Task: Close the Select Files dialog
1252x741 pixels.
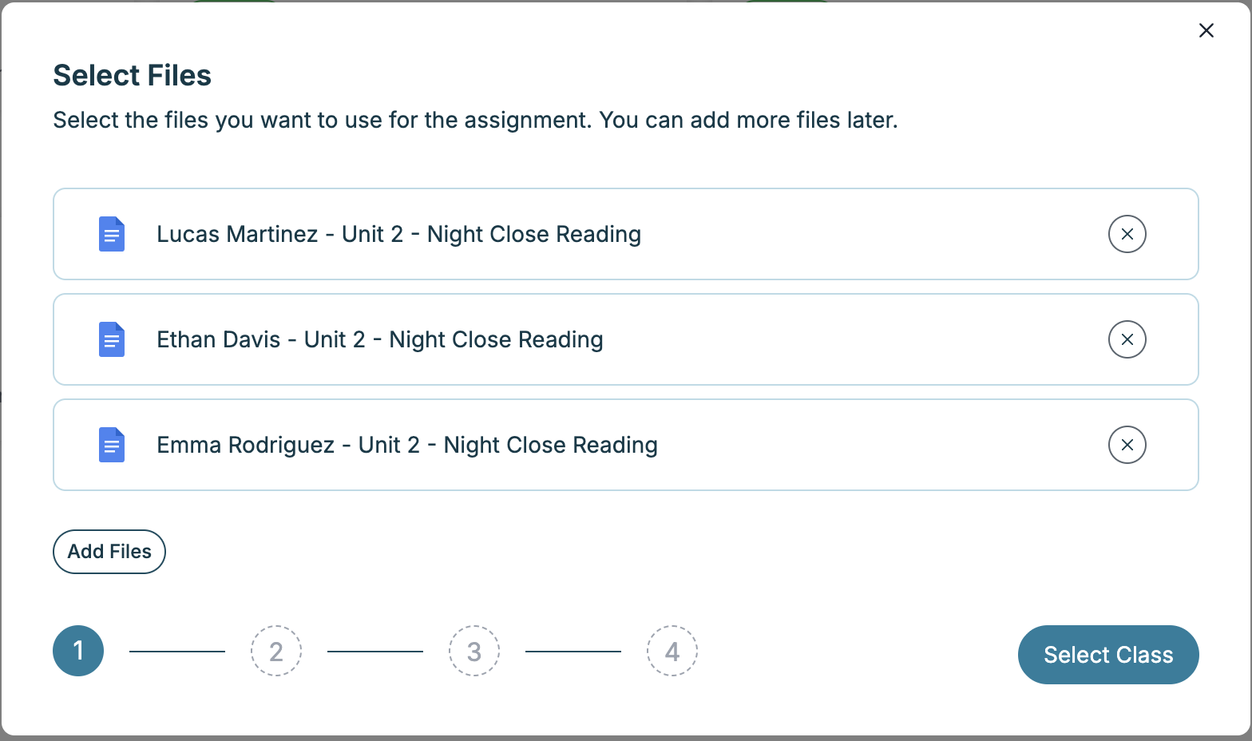Action: click(1206, 30)
